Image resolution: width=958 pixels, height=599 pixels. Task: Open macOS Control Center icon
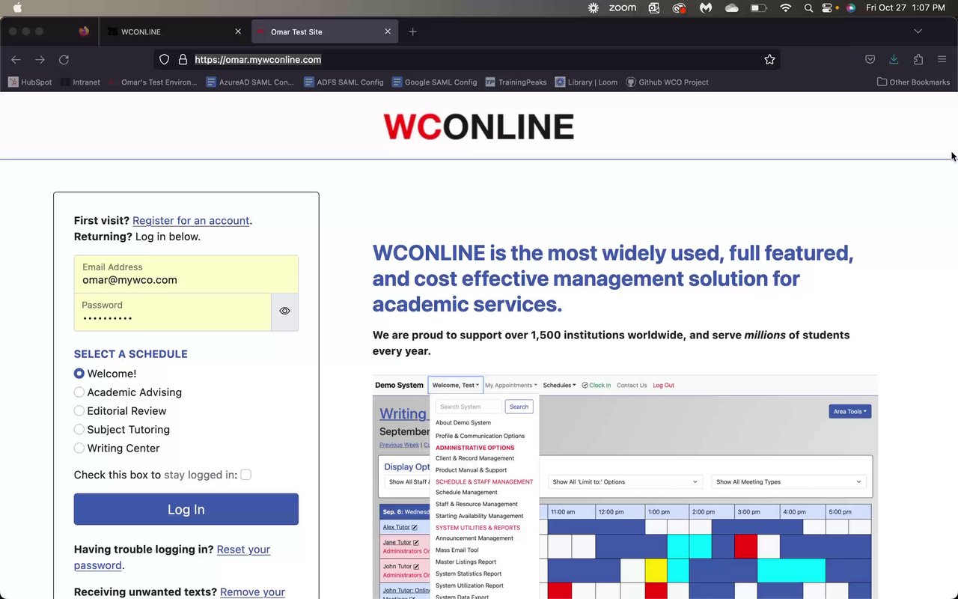click(x=828, y=7)
